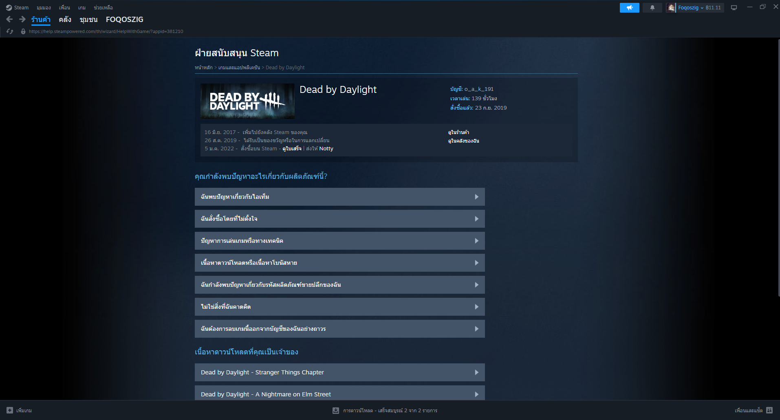Viewport: 780px width, 420px height.
Task: Click the หน้าหลัก breadcrumb link
Action: (204, 68)
